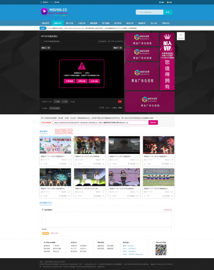
Task: Click the orange submit comment button
Action: click(x=45, y=233)
